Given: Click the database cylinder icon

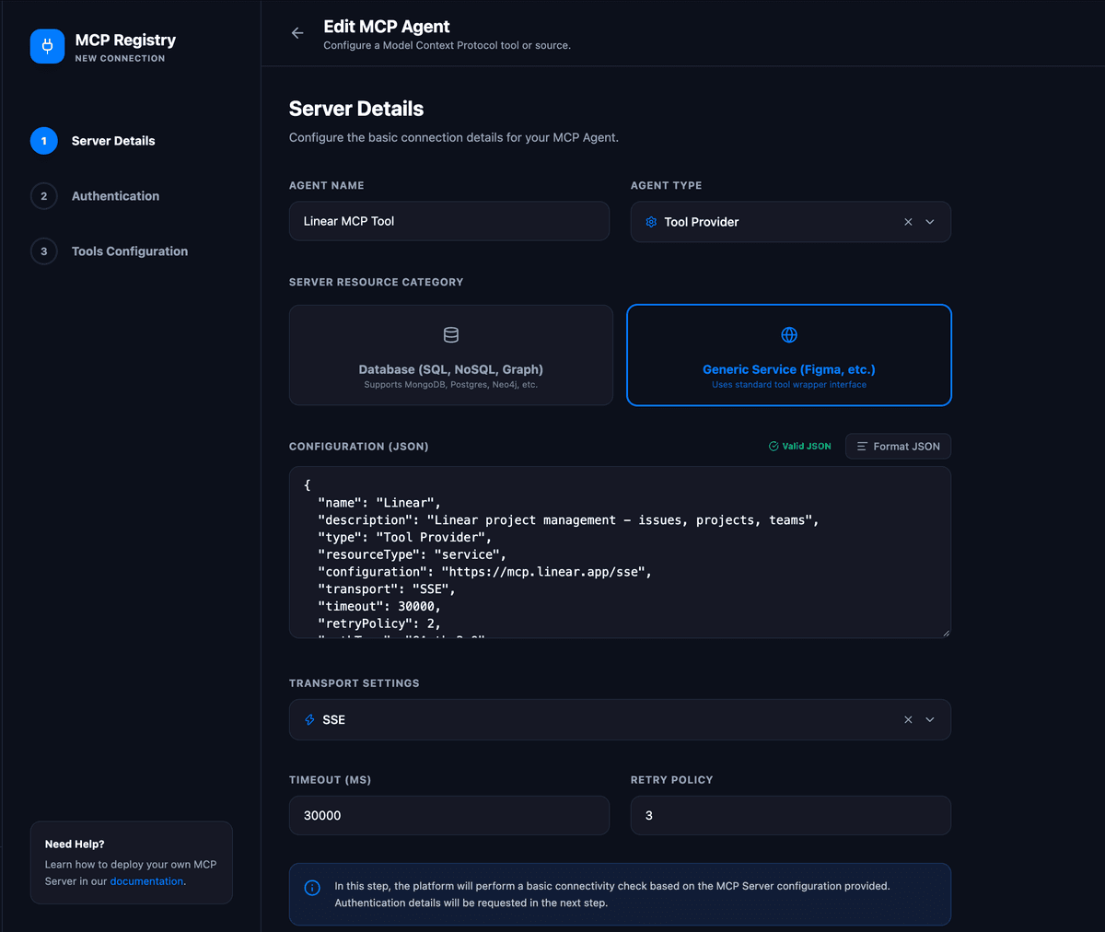Looking at the screenshot, I should pos(451,334).
